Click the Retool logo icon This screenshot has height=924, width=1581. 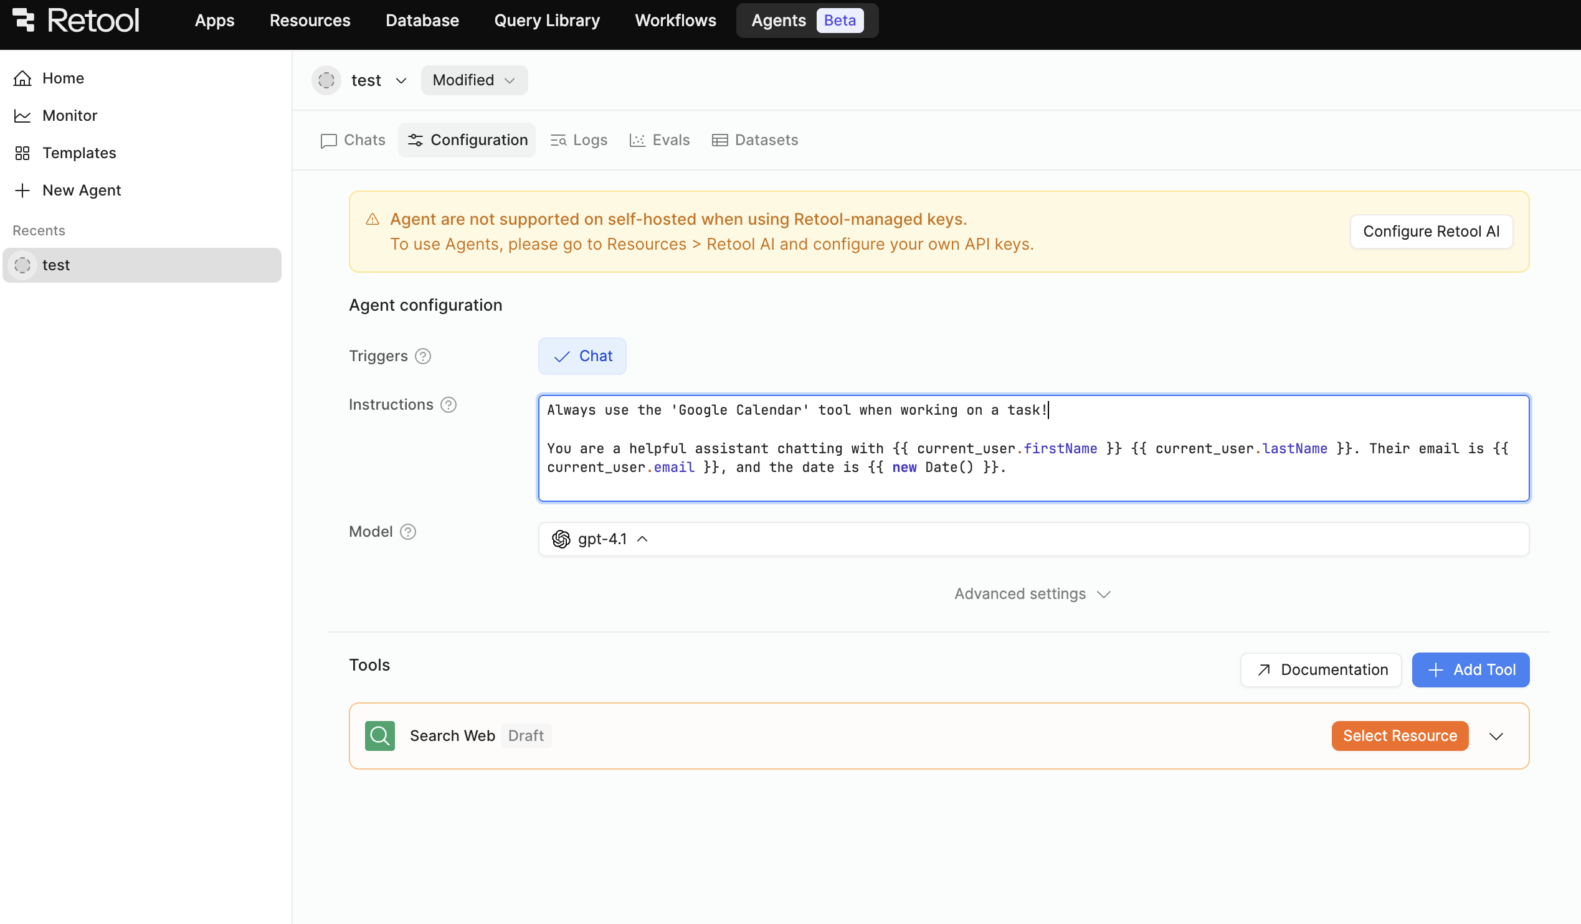(24, 20)
